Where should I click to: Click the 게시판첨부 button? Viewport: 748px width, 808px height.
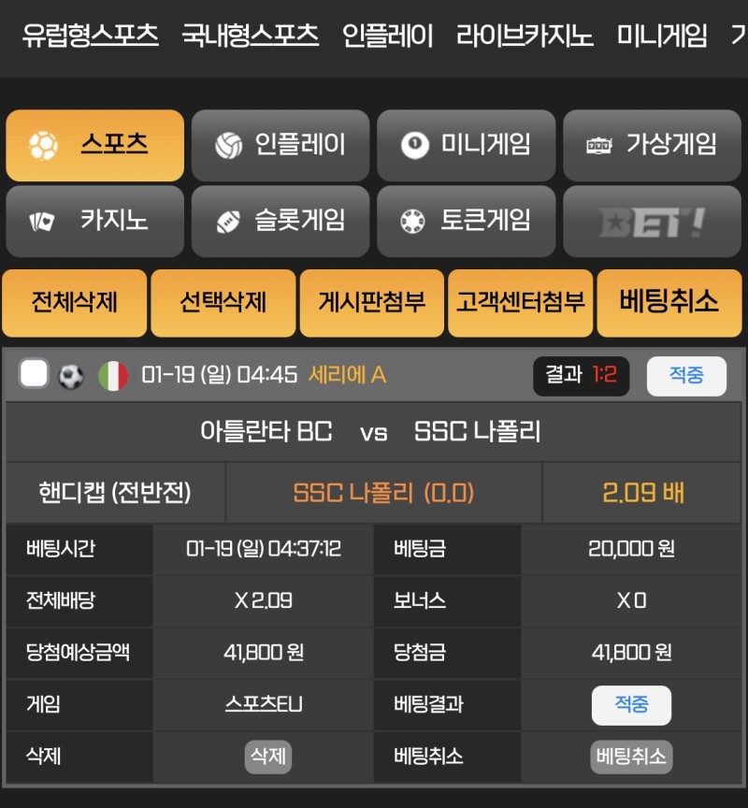click(371, 303)
